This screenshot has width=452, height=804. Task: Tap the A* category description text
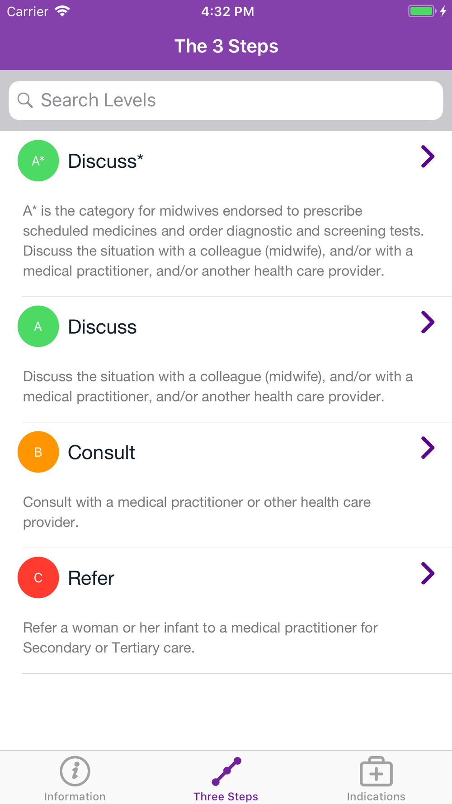[x=224, y=241]
